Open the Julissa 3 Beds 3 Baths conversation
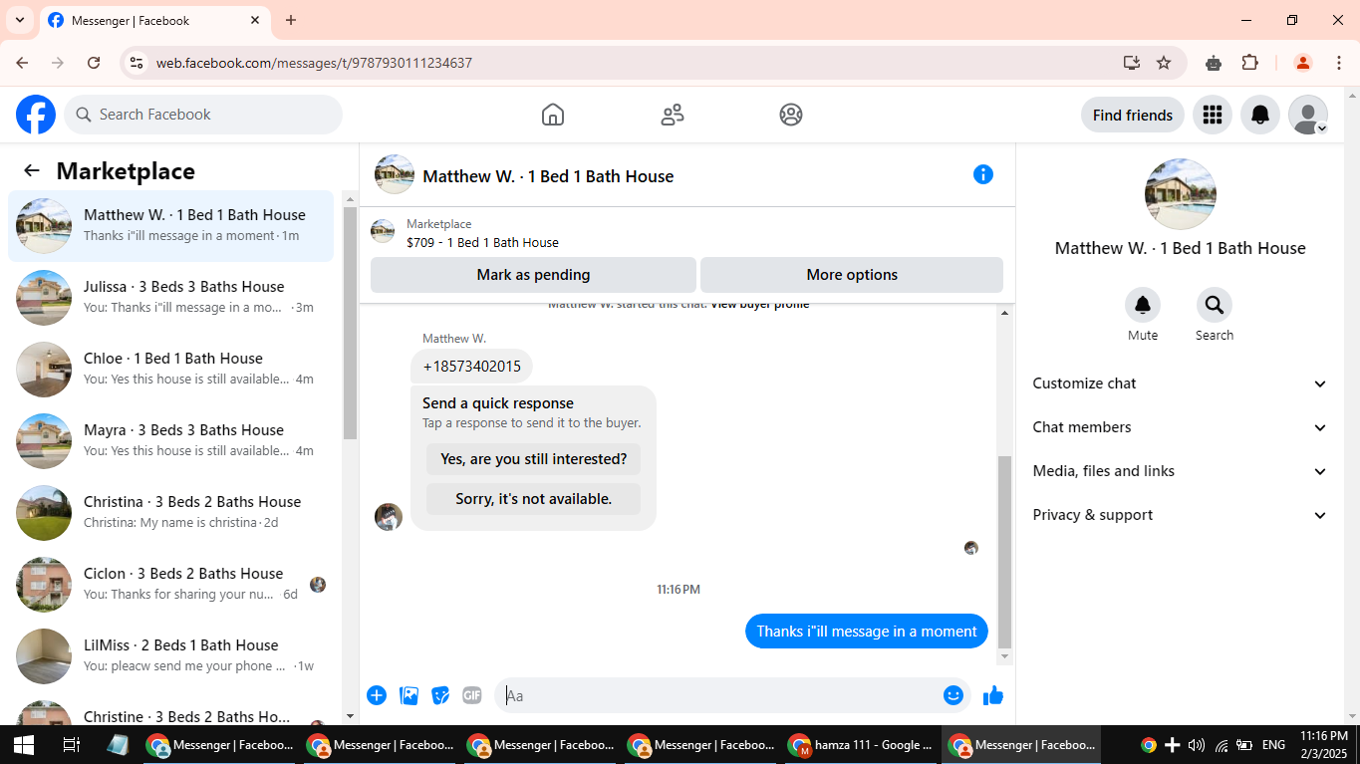 click(170, 298)
